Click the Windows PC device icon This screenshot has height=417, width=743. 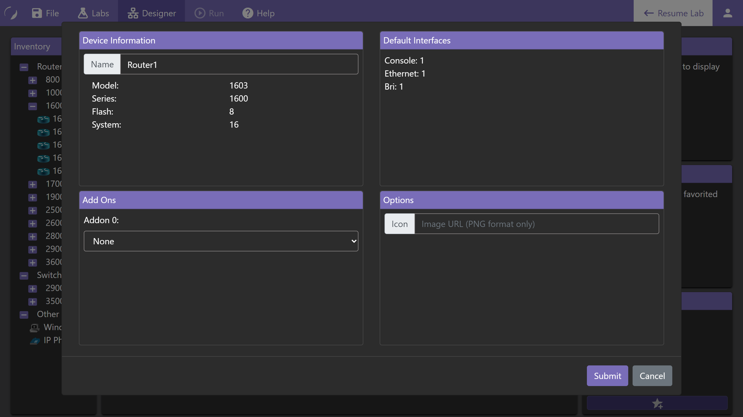coord(35,327)
